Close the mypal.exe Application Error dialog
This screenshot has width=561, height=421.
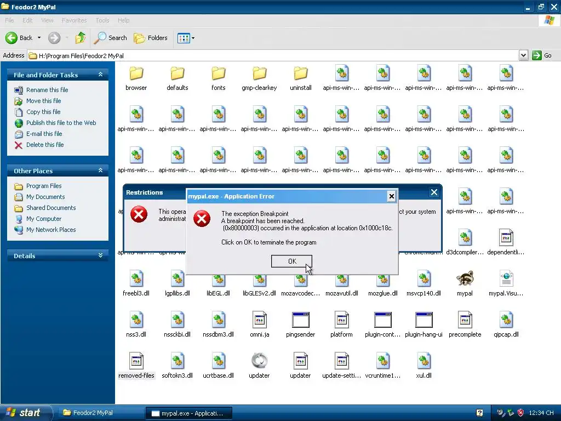(x=391, y=196)
